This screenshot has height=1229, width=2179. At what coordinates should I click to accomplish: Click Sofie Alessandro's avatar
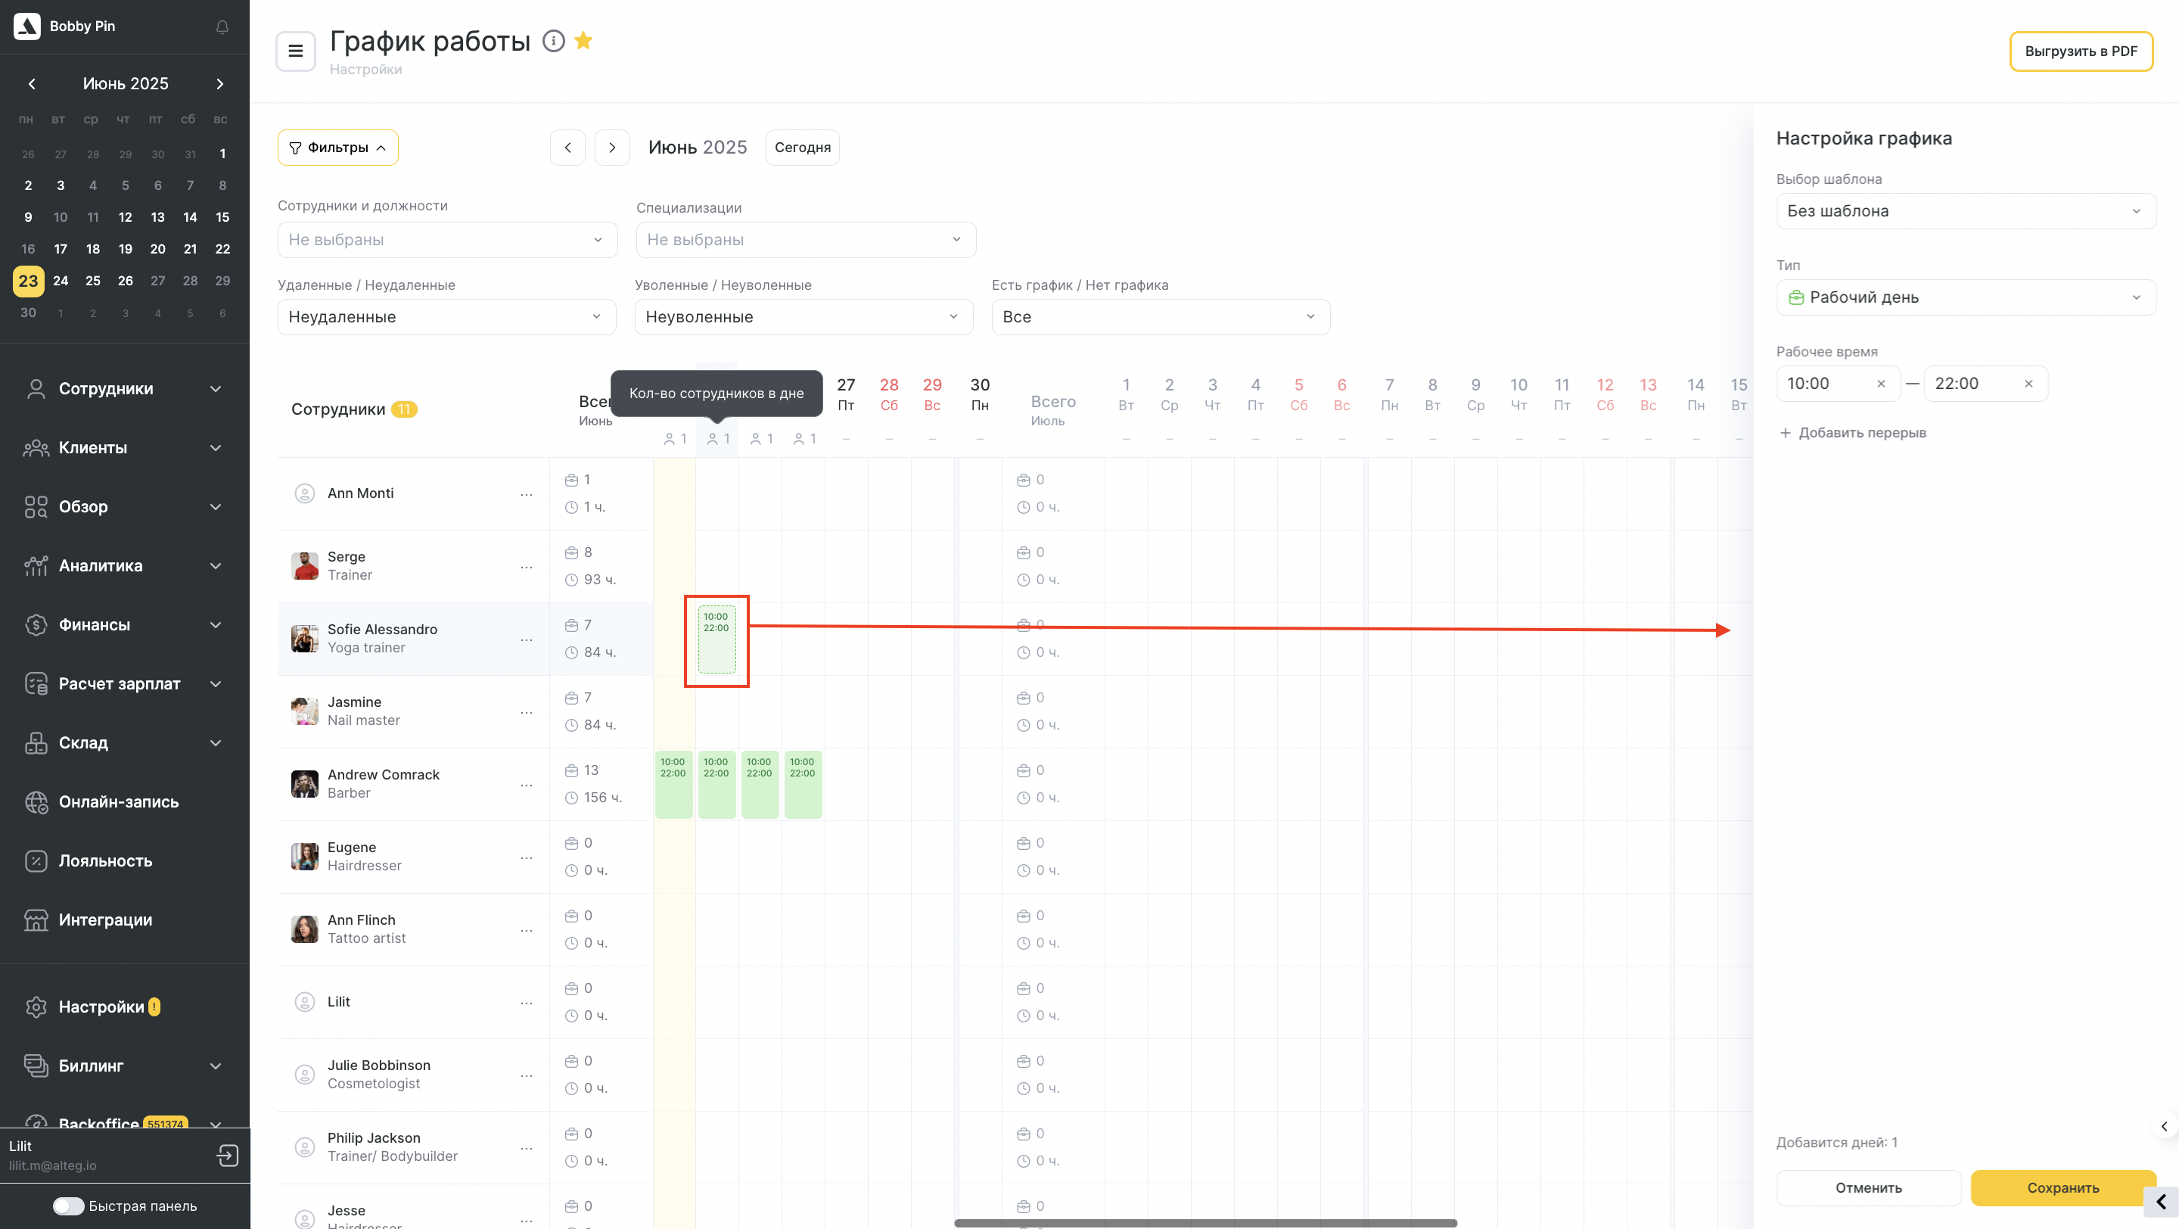(x=304, y=639)
